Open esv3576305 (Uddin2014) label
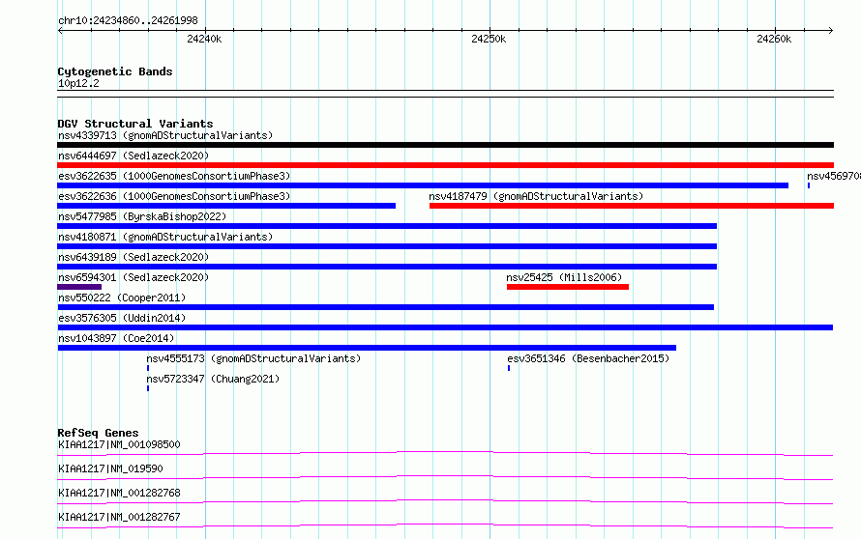This screenshot has width=861, height=539. pos(122,318)
